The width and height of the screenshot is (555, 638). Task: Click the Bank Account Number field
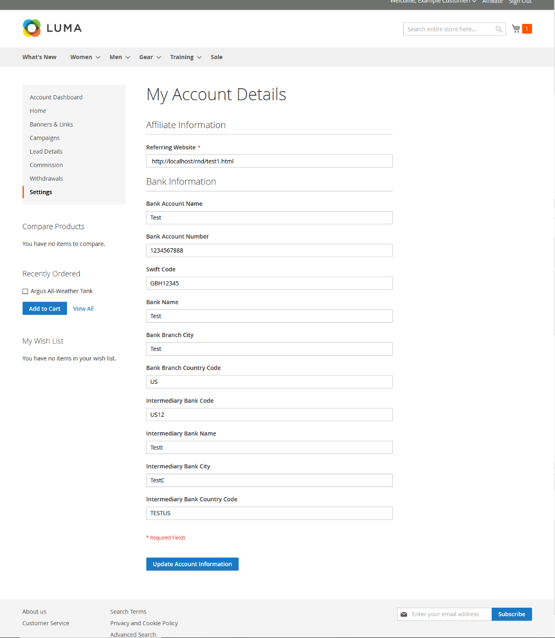pos(269,250)
